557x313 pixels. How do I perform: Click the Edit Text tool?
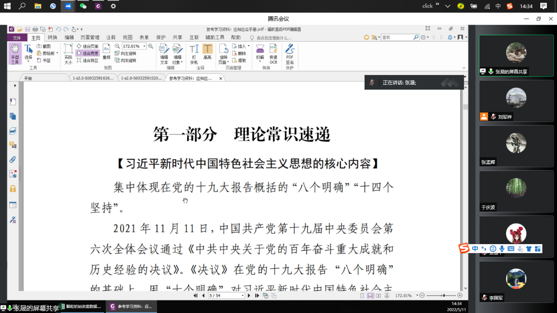click(x=164, y=54)
